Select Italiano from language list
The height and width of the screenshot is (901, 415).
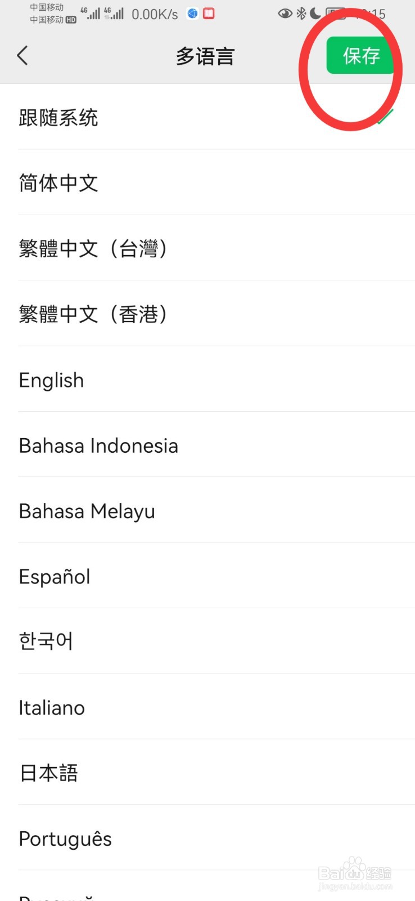[207, 707]
